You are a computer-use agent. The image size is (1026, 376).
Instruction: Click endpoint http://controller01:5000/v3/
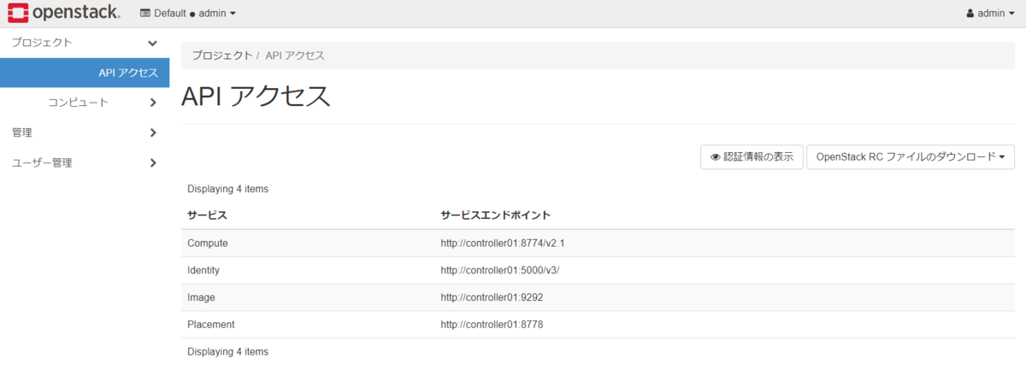pyautogui.click(x=500, y=270)
